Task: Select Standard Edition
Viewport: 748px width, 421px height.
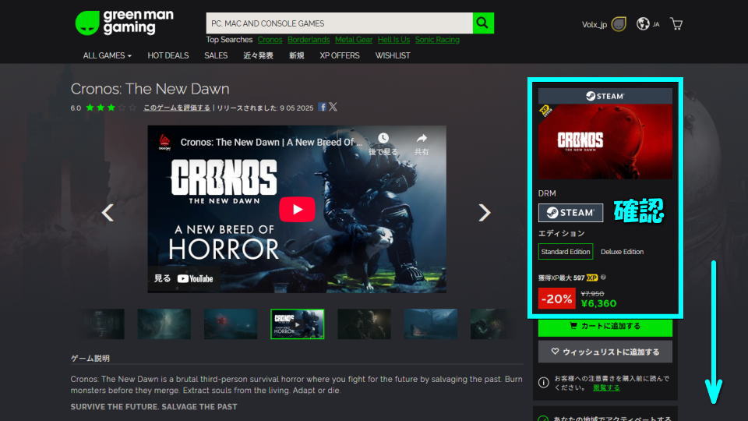Action: pos(566,252)
